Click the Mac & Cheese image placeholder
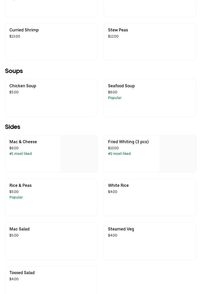This screenshot has width=205, height=294. (x=79, y=154)
